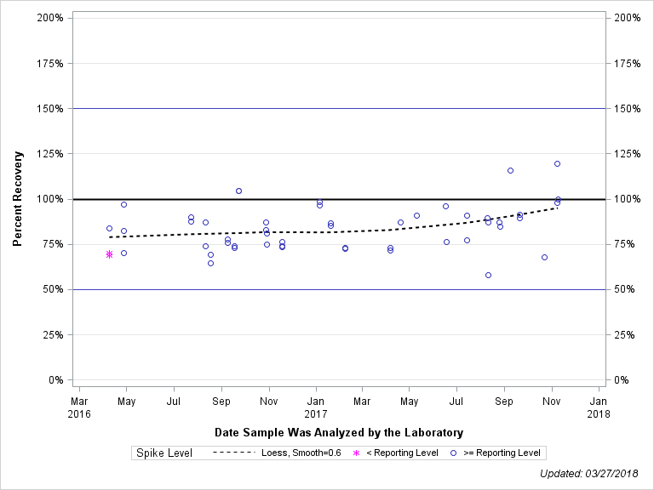Click the data point near 96% in June 2017
Image resolution: width=654 pixels, height=490 pixels.
click(x=446, y=206)
